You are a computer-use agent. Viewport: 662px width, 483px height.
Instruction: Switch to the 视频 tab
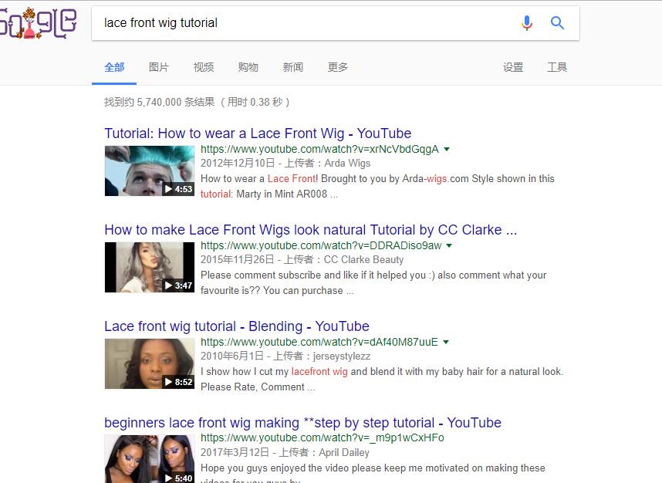point(204,67)
